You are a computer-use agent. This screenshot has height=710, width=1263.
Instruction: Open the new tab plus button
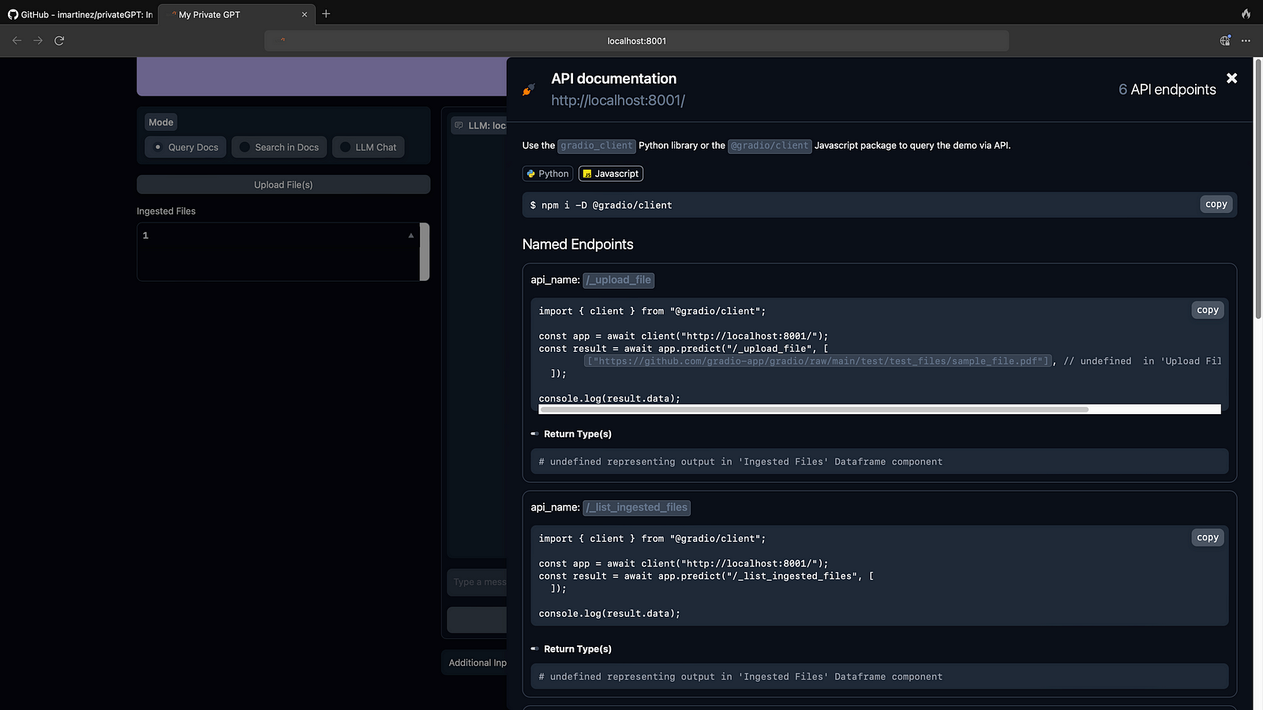pyautogui.click(x=326, y=13)
